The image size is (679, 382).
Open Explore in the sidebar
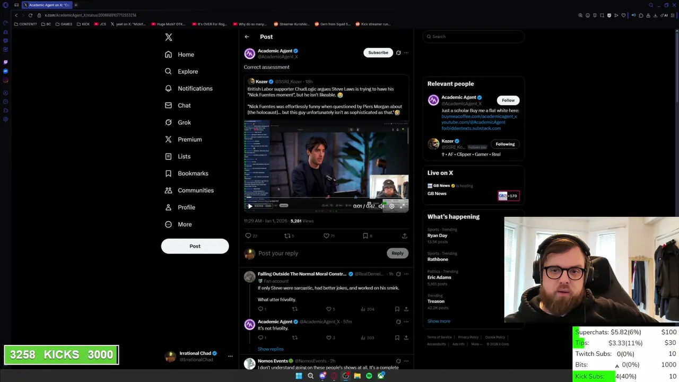[181, 72]
